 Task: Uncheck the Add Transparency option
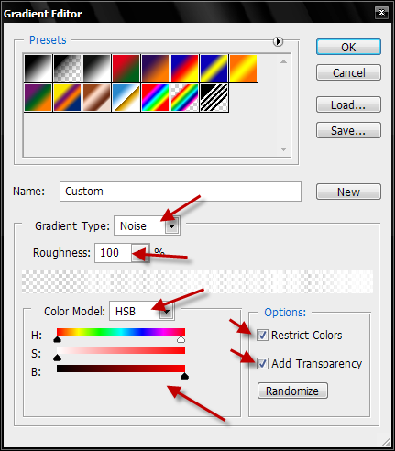(262, 364)
